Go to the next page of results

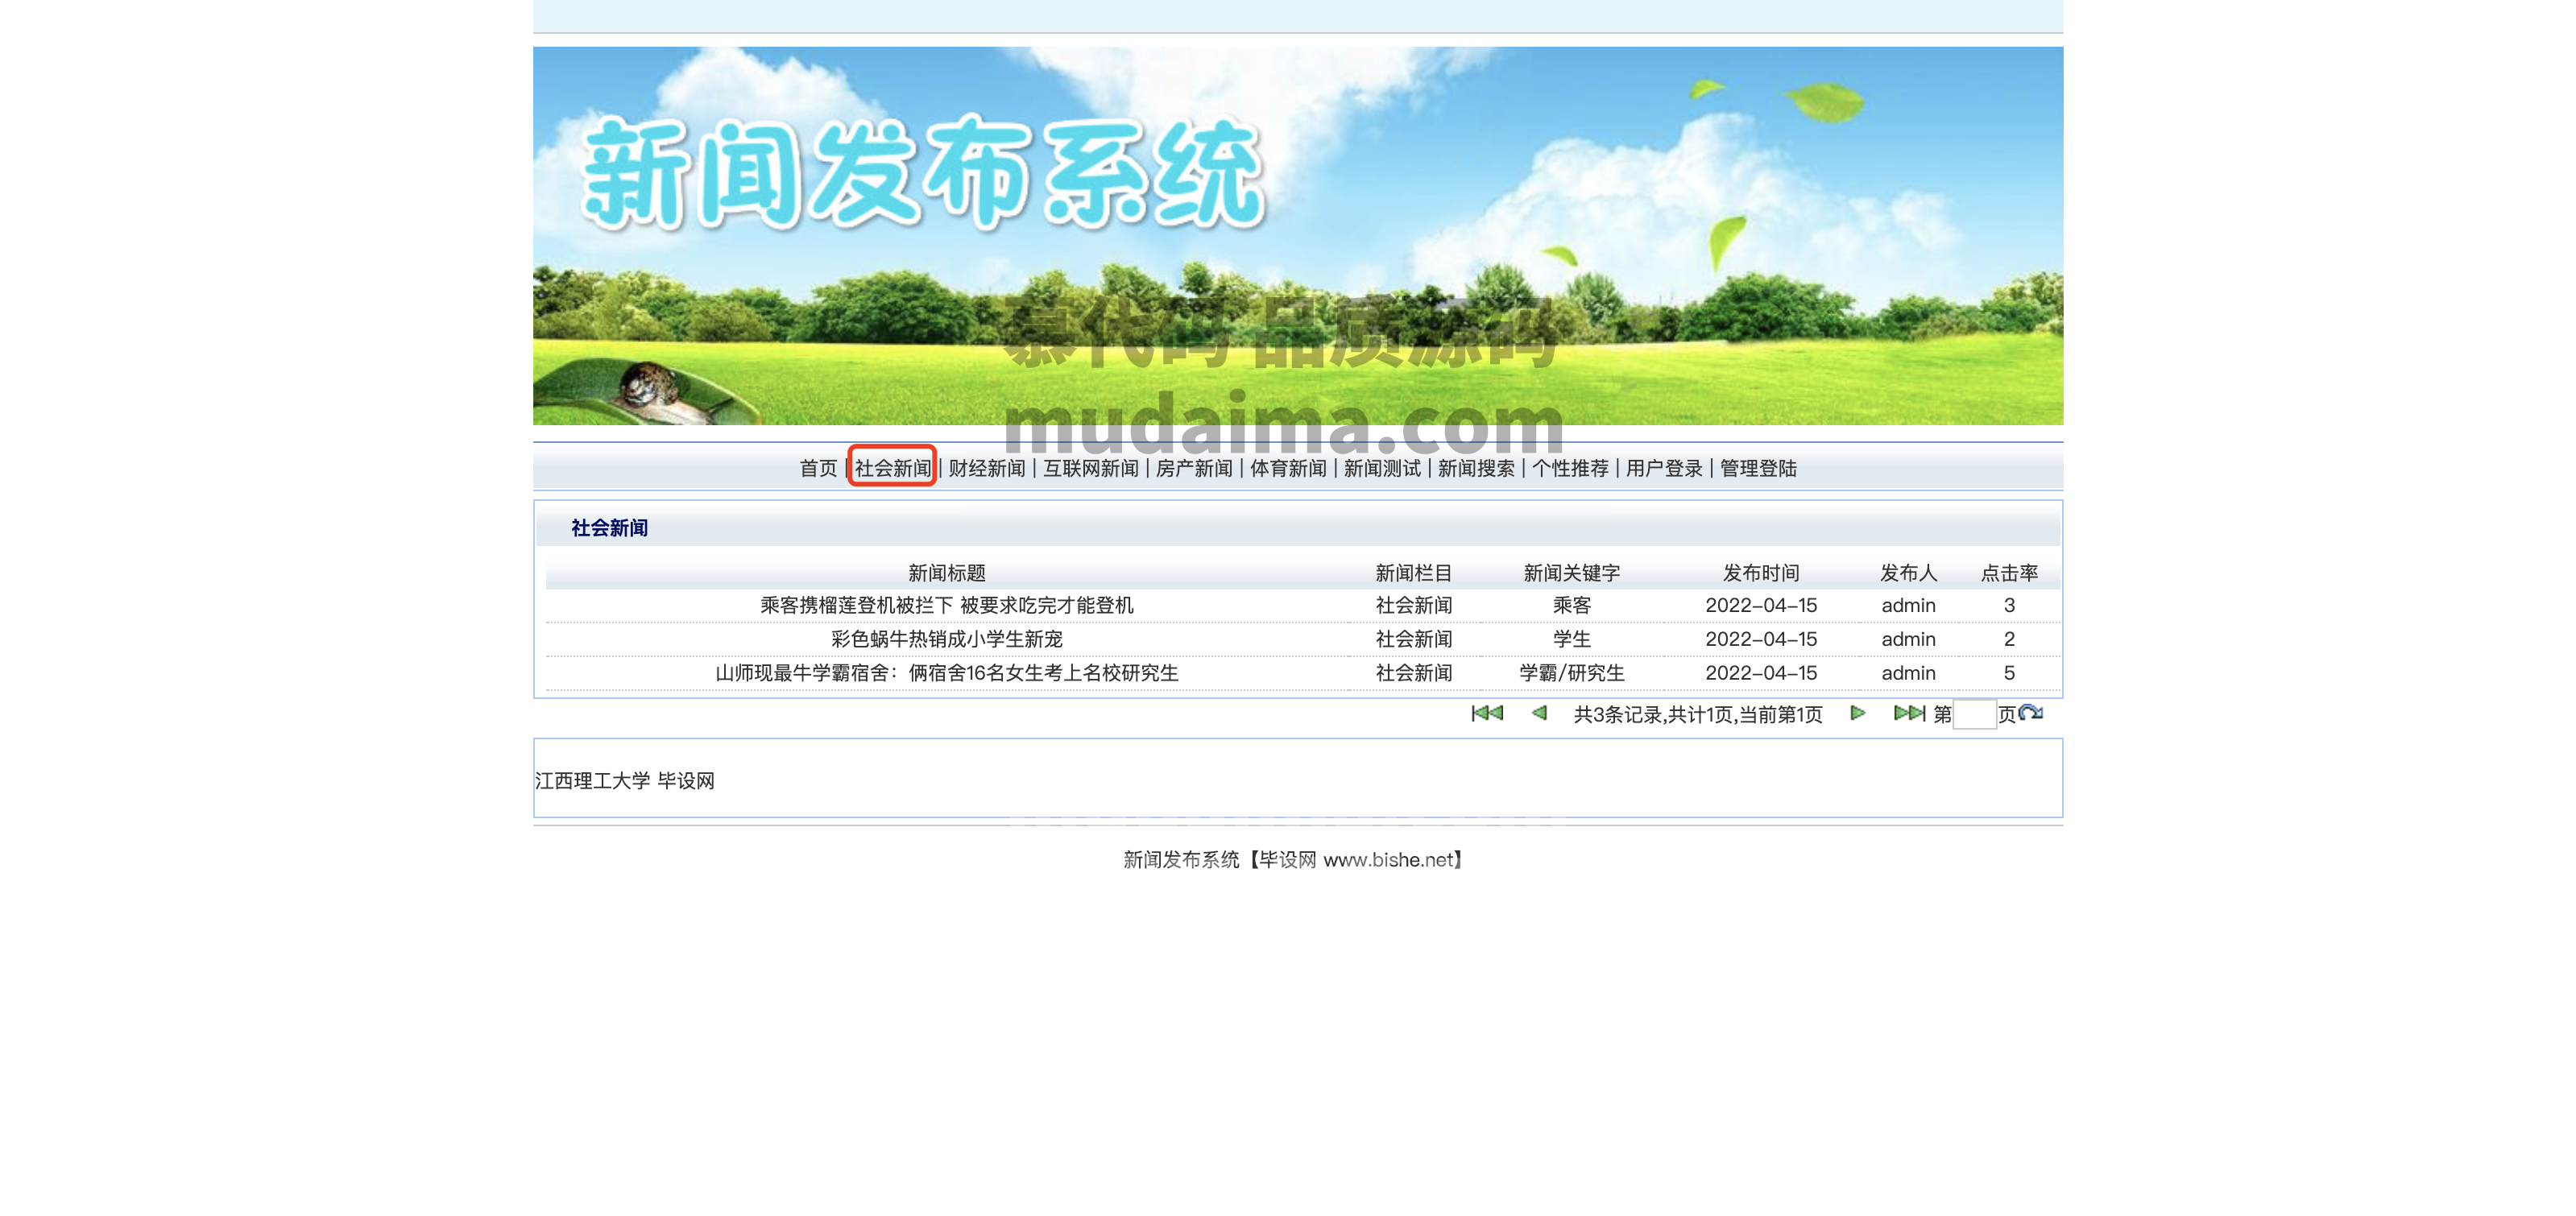1857,713
